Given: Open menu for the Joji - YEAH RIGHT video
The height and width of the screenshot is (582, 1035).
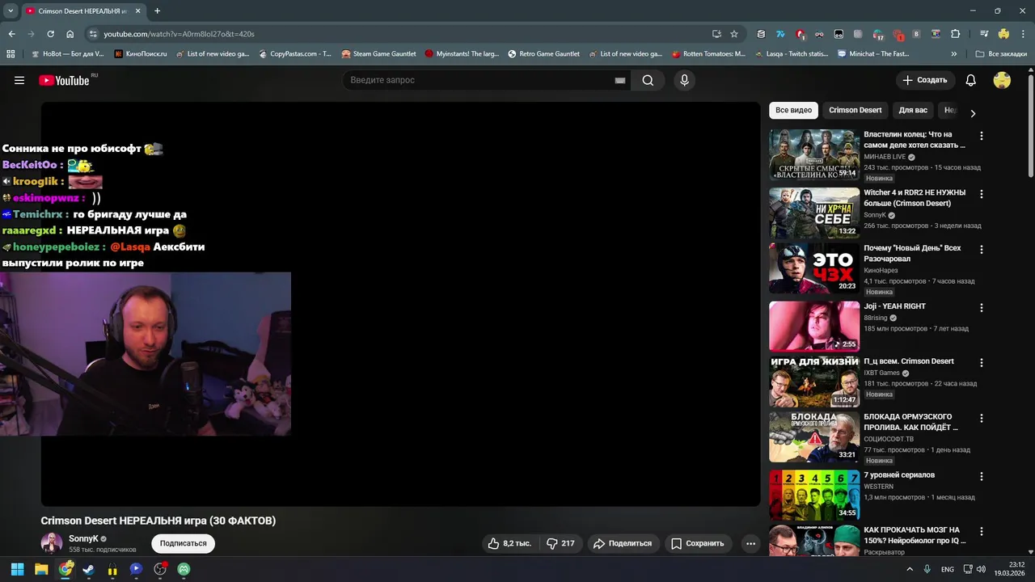Looking at the screenshot, I should (x=982, y=308).
